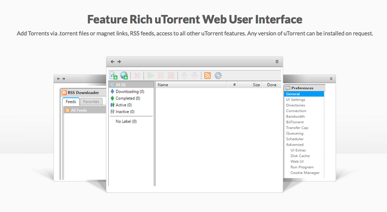
Task: Click the Add Torrent file icon
Action: pos(114,75)
